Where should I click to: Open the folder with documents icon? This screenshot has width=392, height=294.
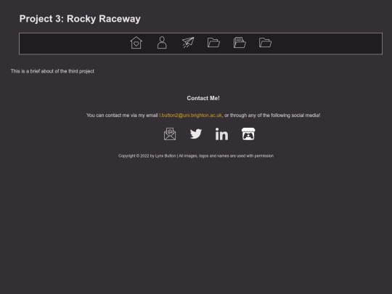click(240, 43)
